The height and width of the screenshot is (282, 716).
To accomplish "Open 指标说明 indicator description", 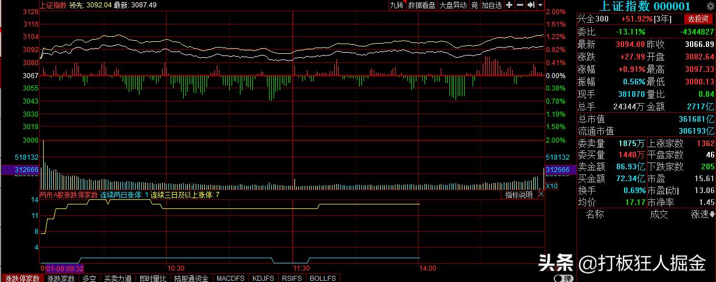I will (519, 195).
